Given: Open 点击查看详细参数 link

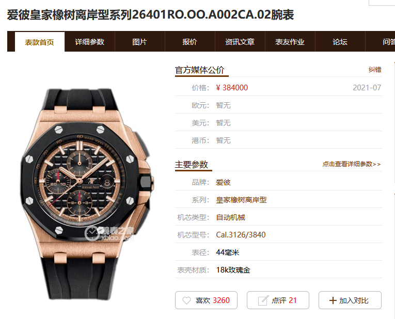Looking at the screenshot, I should point(352,164).
